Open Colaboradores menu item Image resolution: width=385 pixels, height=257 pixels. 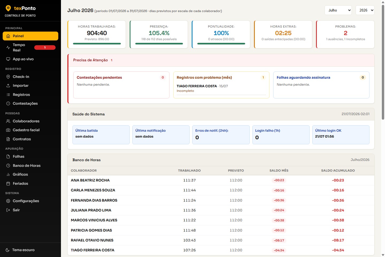click(x=30, y=121)
